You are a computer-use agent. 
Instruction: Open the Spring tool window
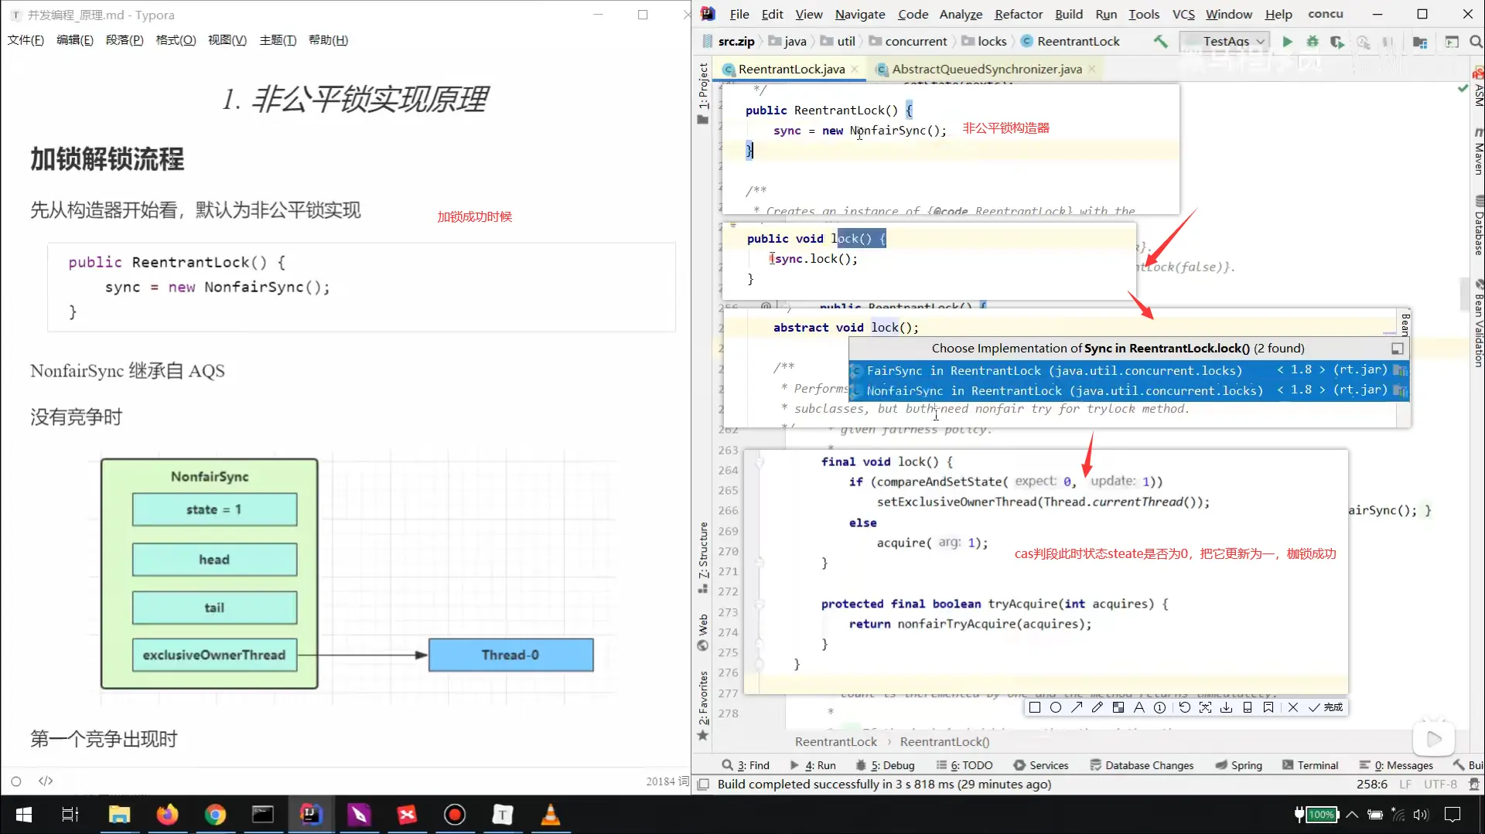tap(1238, 765)
